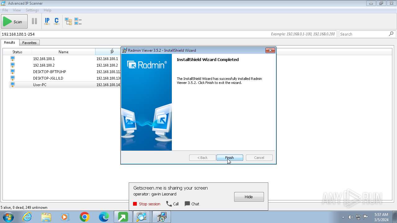The width and height of the screenshot is (397, 223).
Task: Click the IP toolbar icon
Action: (x=47, y=21)
